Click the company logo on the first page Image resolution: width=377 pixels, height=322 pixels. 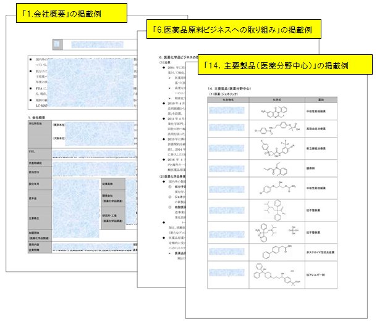click(57, 44)
